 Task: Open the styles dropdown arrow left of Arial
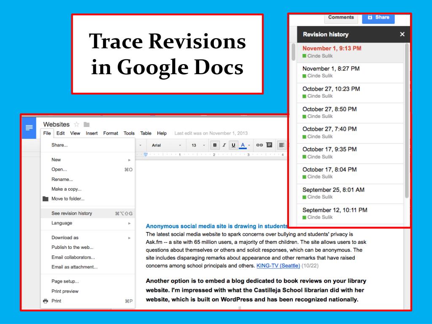point(140,145)
